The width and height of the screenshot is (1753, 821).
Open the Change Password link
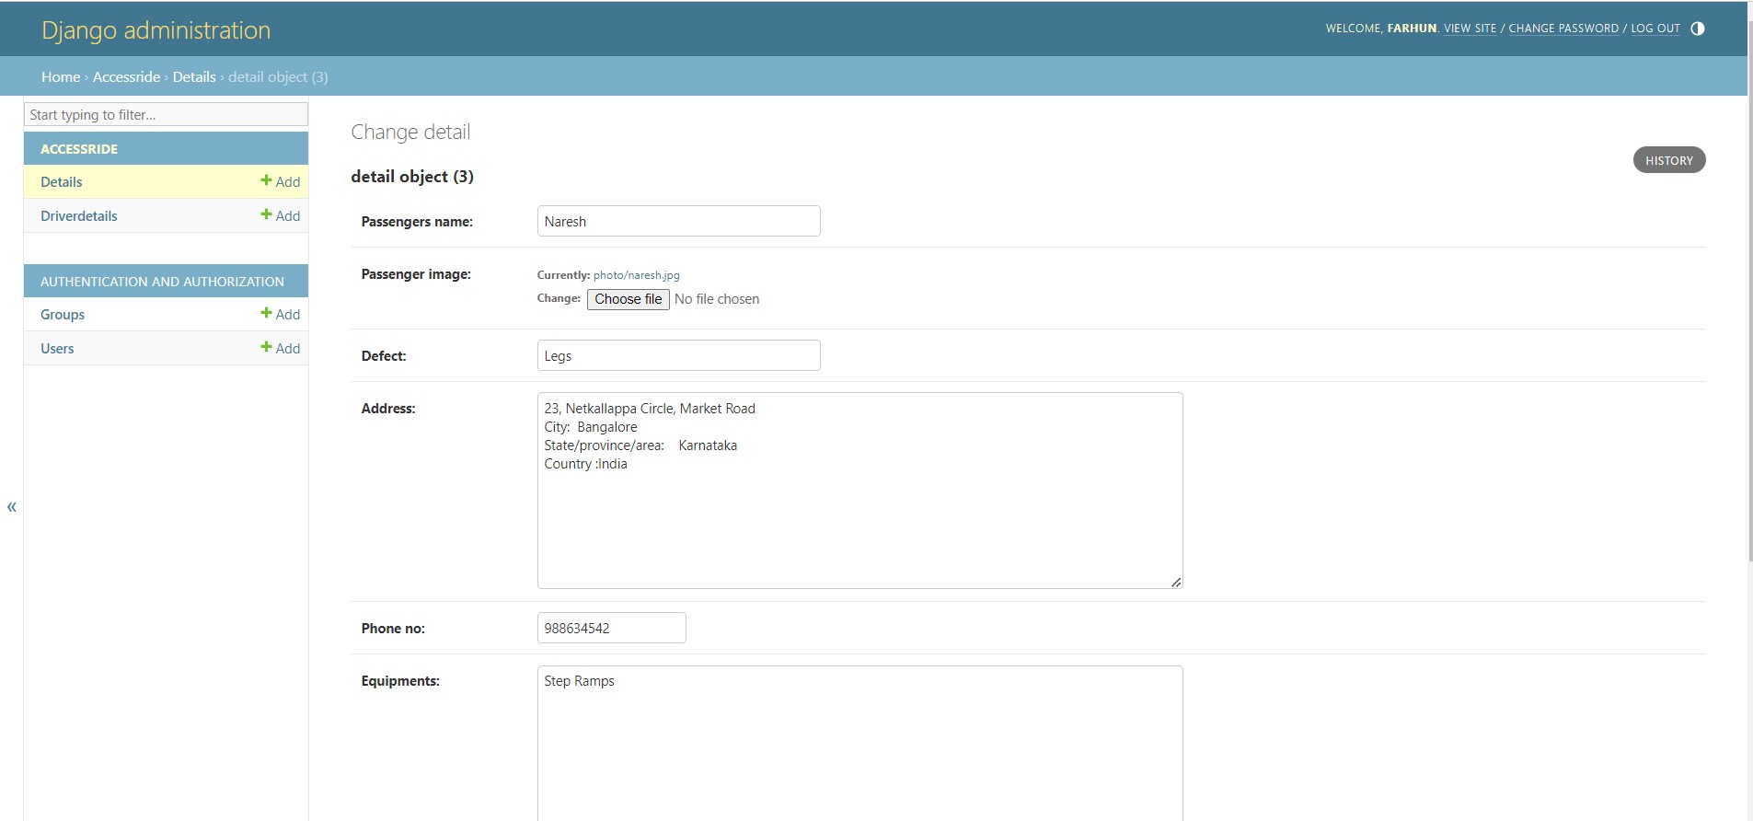(1563, 29)
